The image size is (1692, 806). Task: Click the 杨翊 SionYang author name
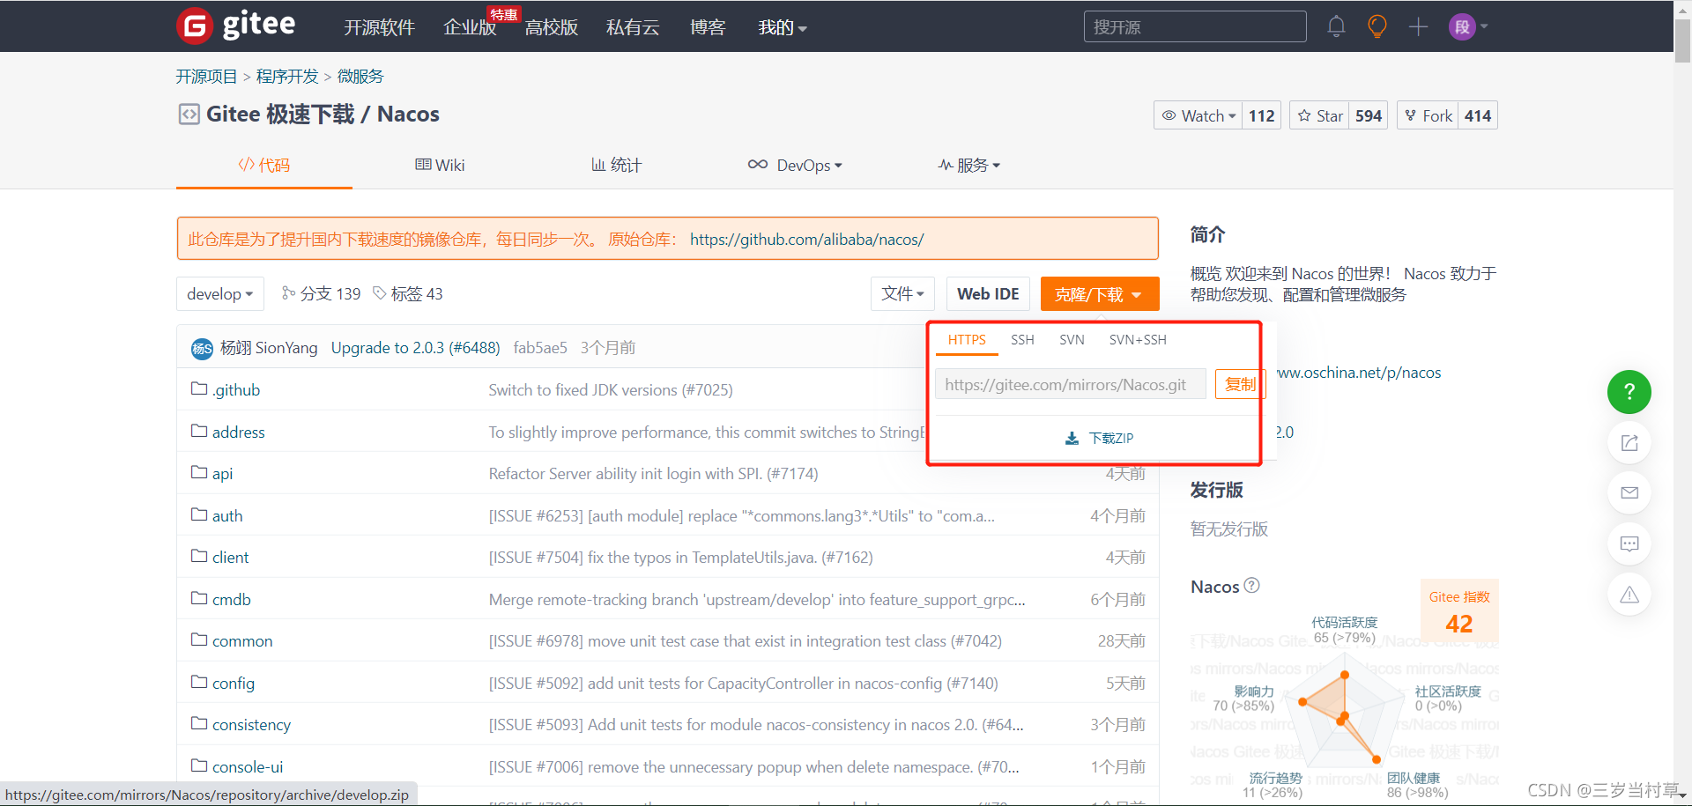click(x=269, y=348)
